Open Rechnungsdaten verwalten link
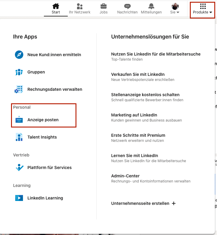 55,89
